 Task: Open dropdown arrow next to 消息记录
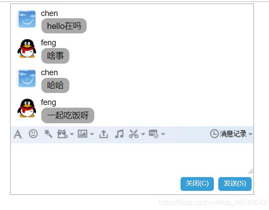tap(250, 134)
